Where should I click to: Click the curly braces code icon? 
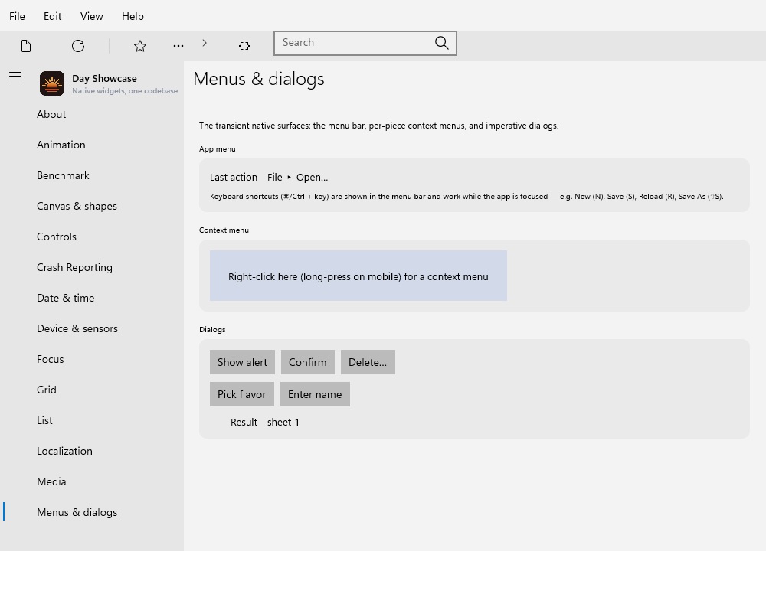pyautogui.click(x=244, y=46)
